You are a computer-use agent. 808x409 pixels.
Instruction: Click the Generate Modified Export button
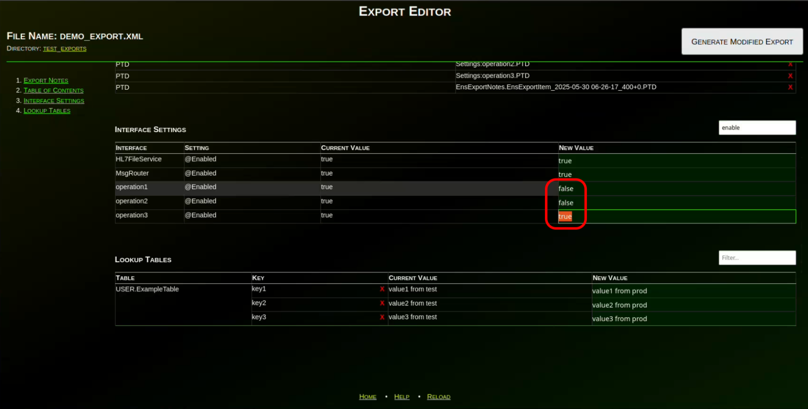point(741,42)
